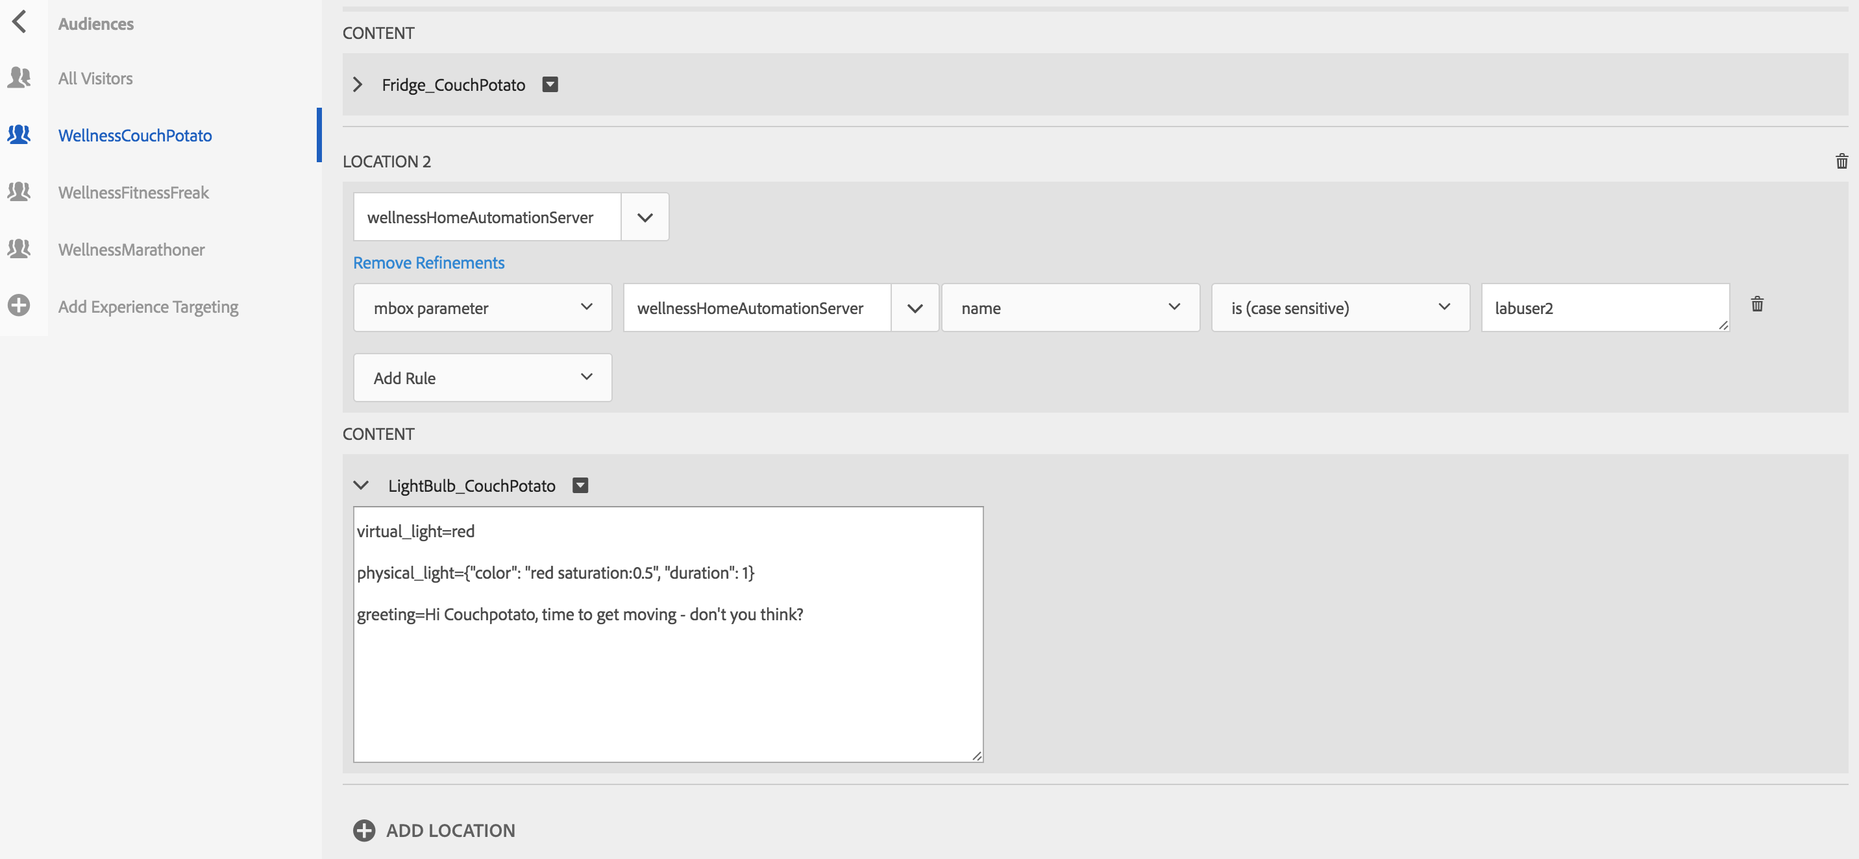Open the mbox parameter type dropdown

coord(482,308)
